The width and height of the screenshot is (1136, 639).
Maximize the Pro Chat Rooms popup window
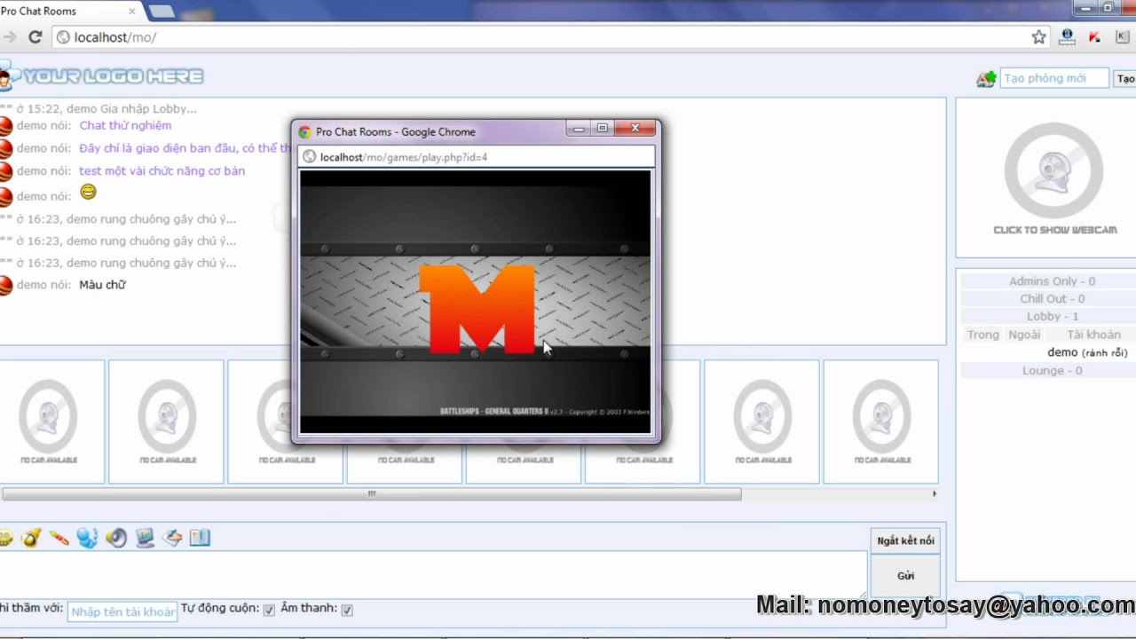tap(602, 129)
